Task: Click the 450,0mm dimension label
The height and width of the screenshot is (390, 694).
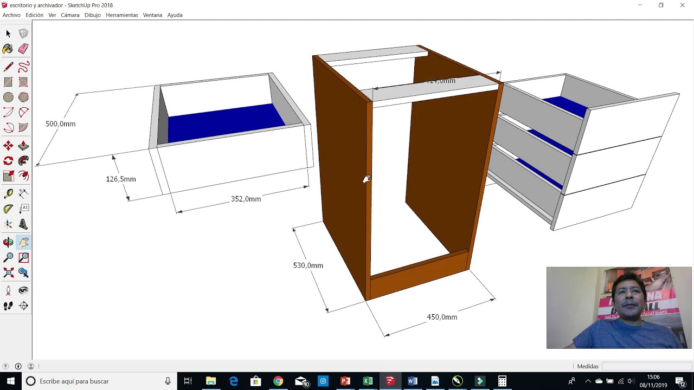Action: [x=442, y=317]
